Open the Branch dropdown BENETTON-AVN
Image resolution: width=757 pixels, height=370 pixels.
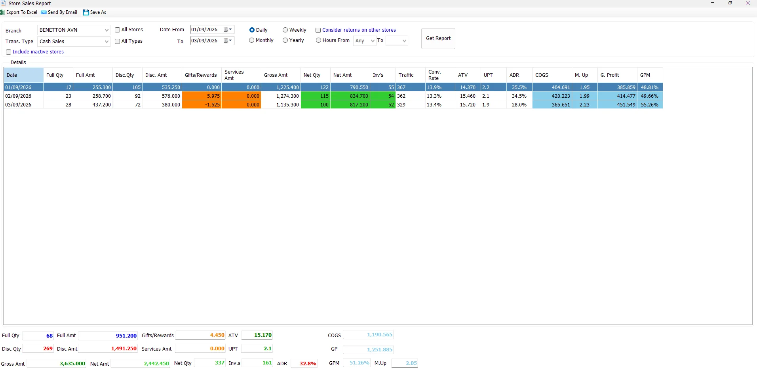pyautogui.click(x=74, y=30)
